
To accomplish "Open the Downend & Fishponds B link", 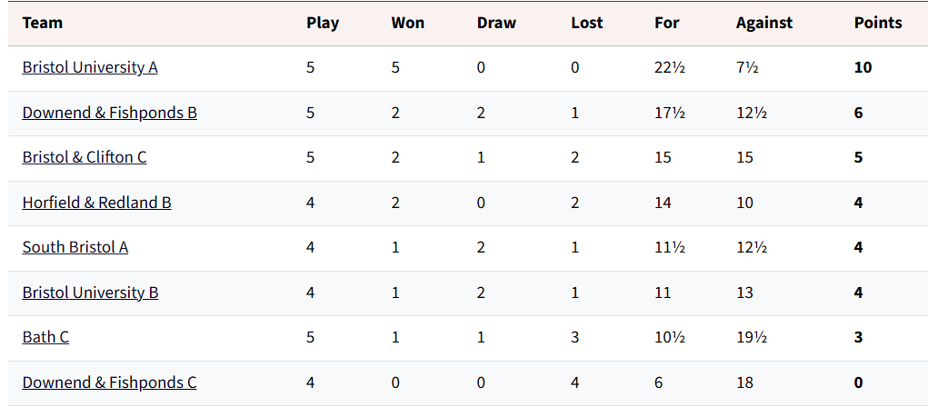I will click(109, 113).
